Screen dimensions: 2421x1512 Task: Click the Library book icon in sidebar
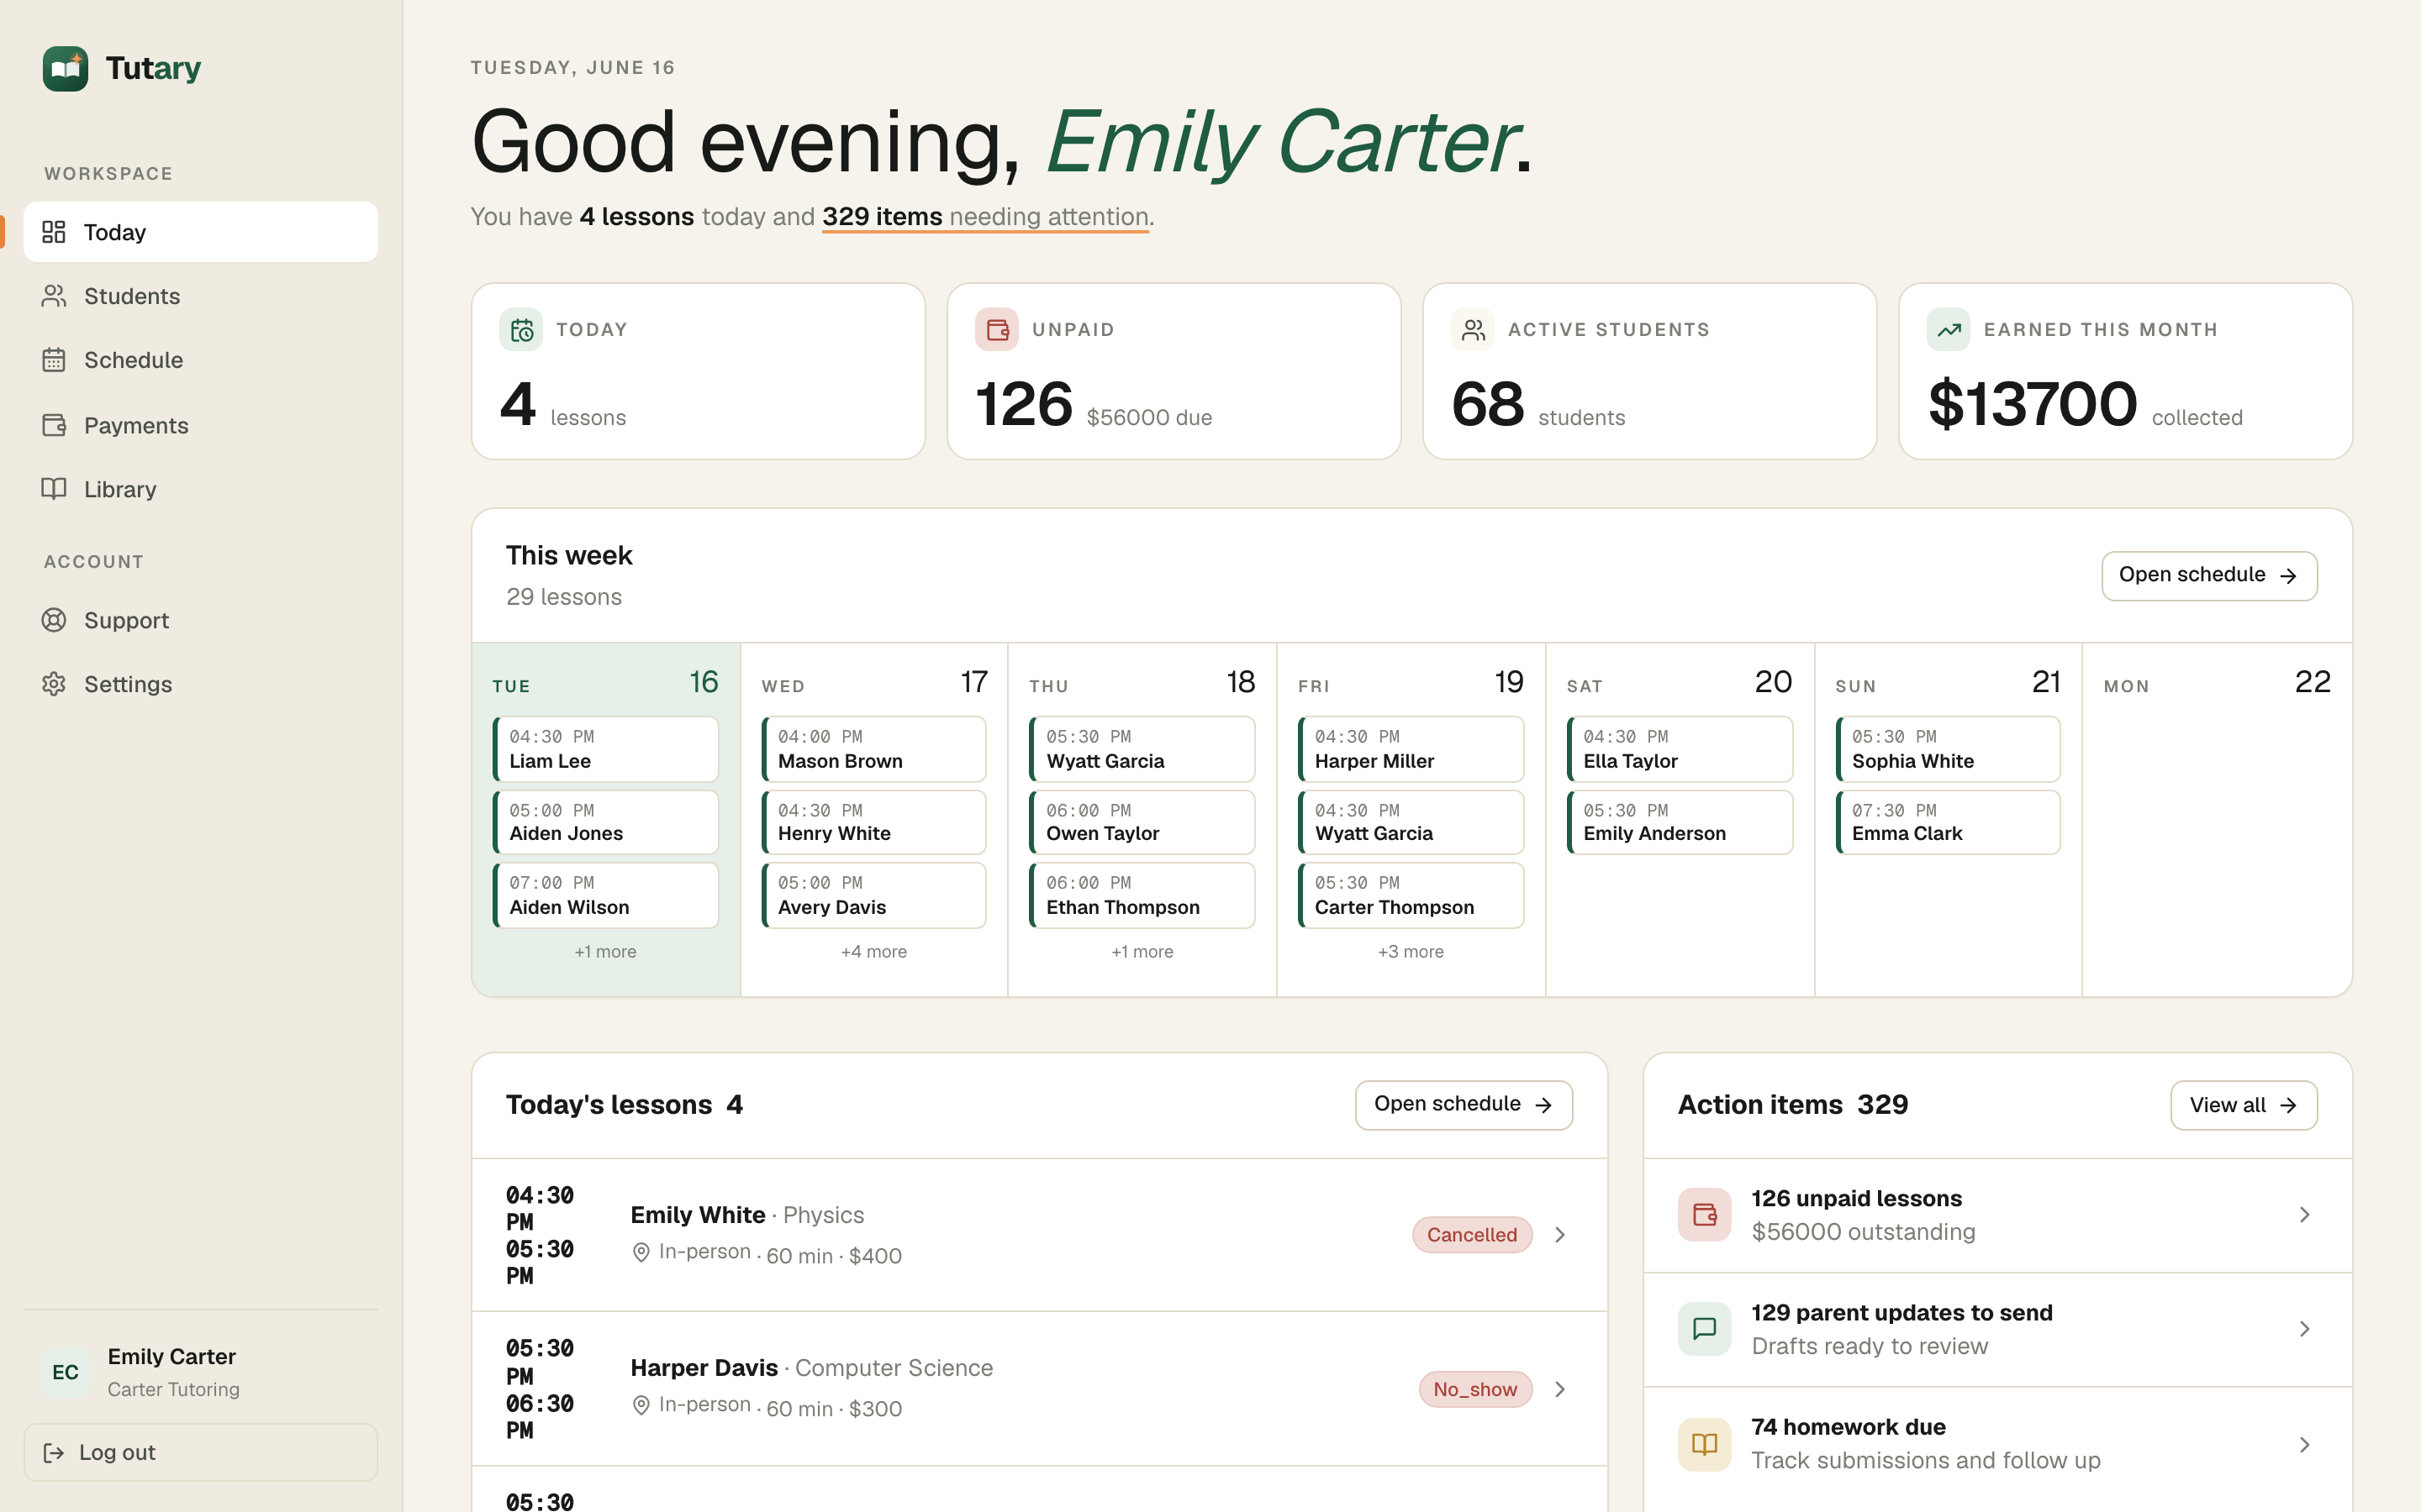click(54, 489)
